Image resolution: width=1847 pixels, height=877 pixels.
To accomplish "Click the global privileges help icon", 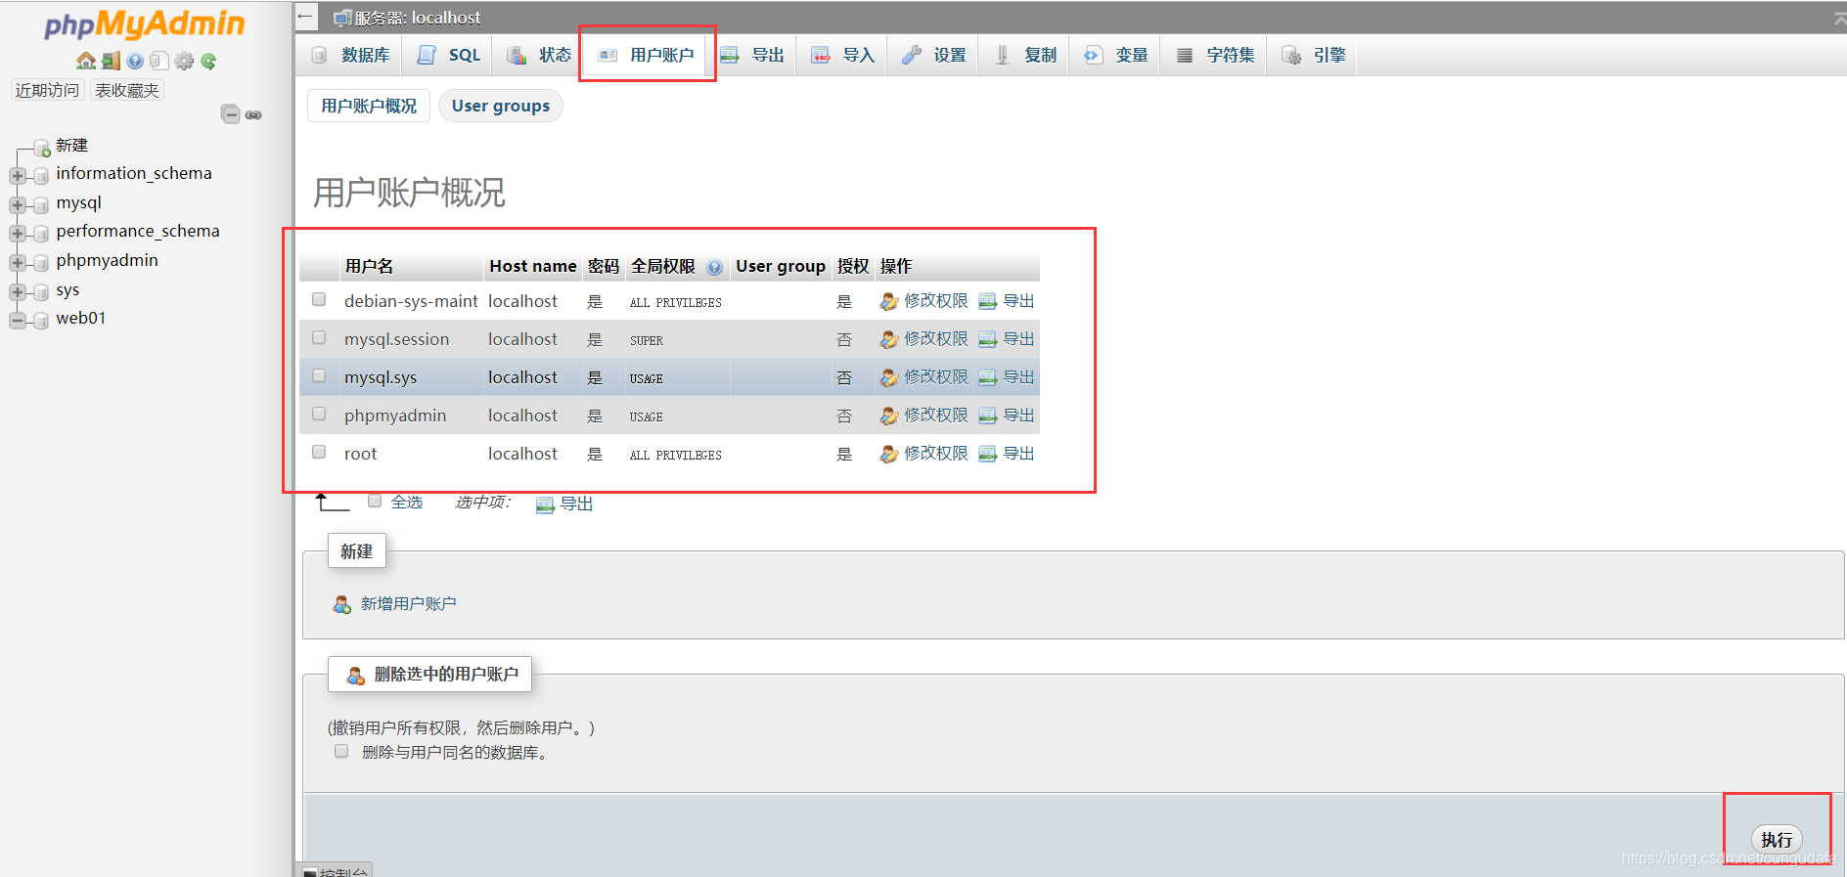I will point(715,267).
